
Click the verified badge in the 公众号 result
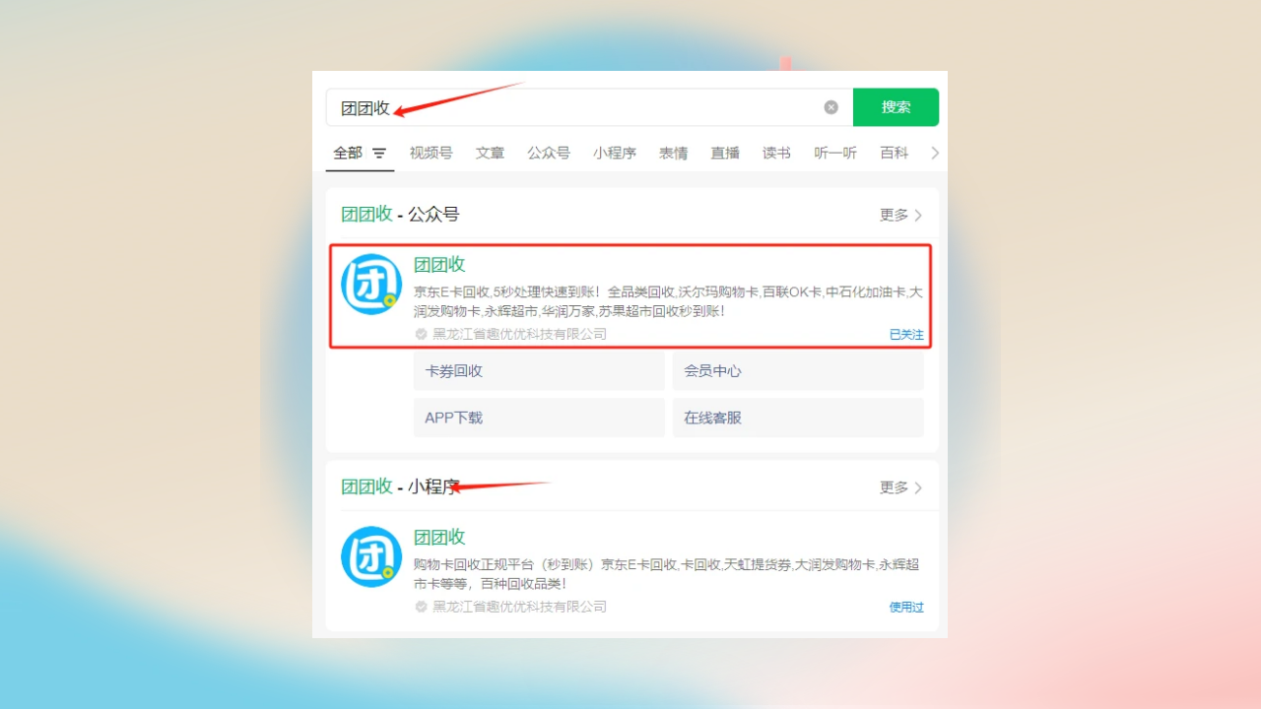point(422,334)
